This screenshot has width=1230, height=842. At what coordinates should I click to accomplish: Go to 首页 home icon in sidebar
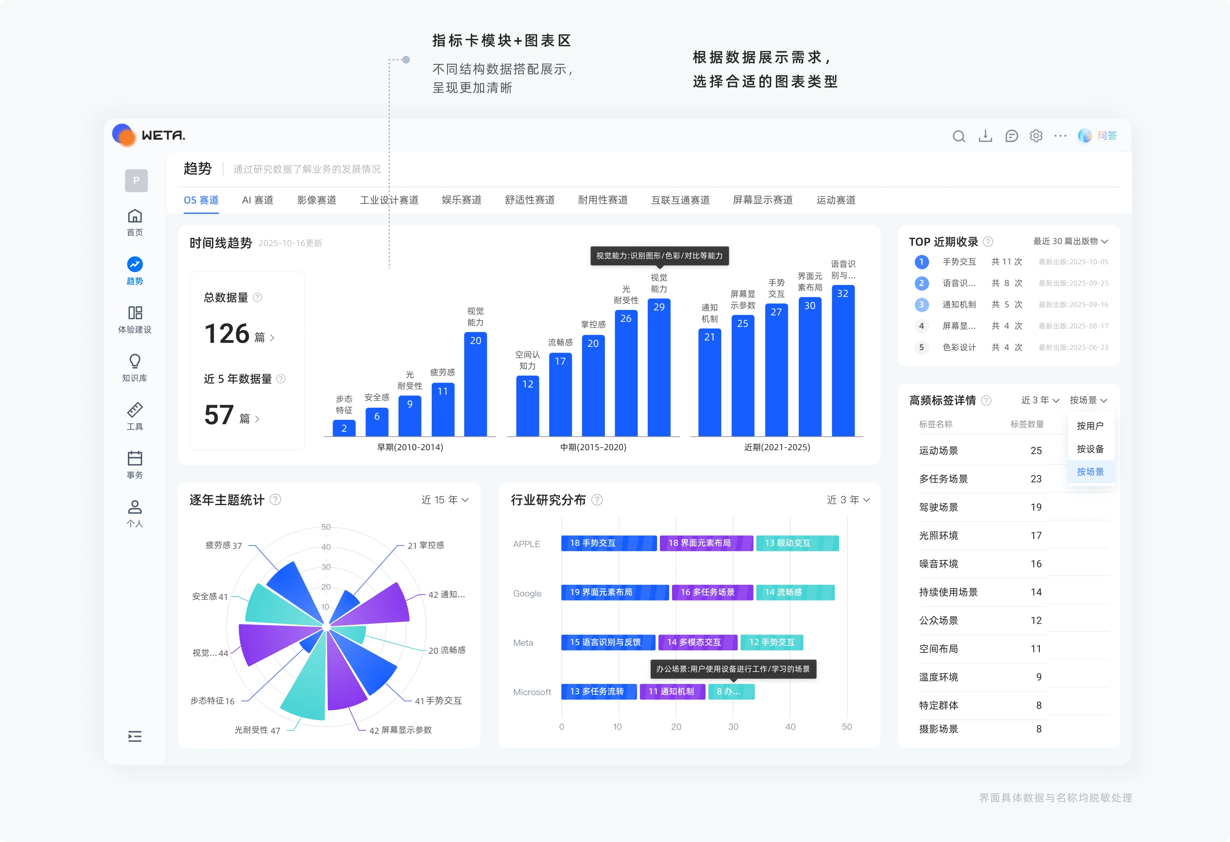tap(135, 216)
